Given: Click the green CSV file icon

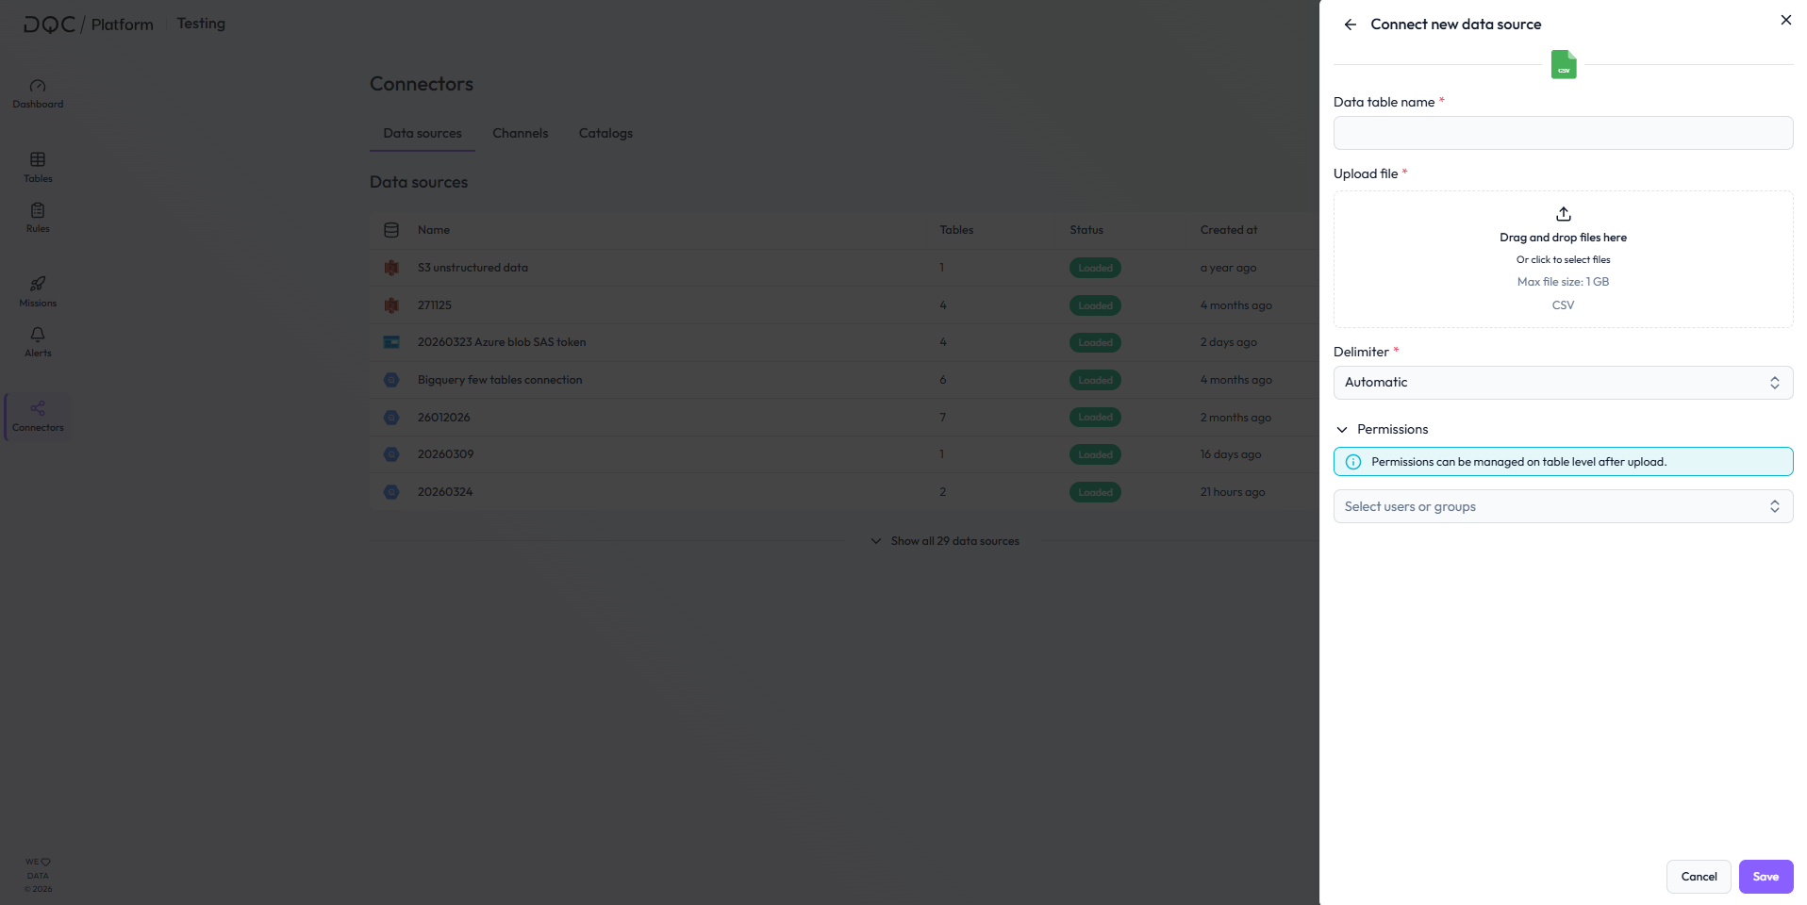Looking at the screenshot, I should (x=1563, y=65).
